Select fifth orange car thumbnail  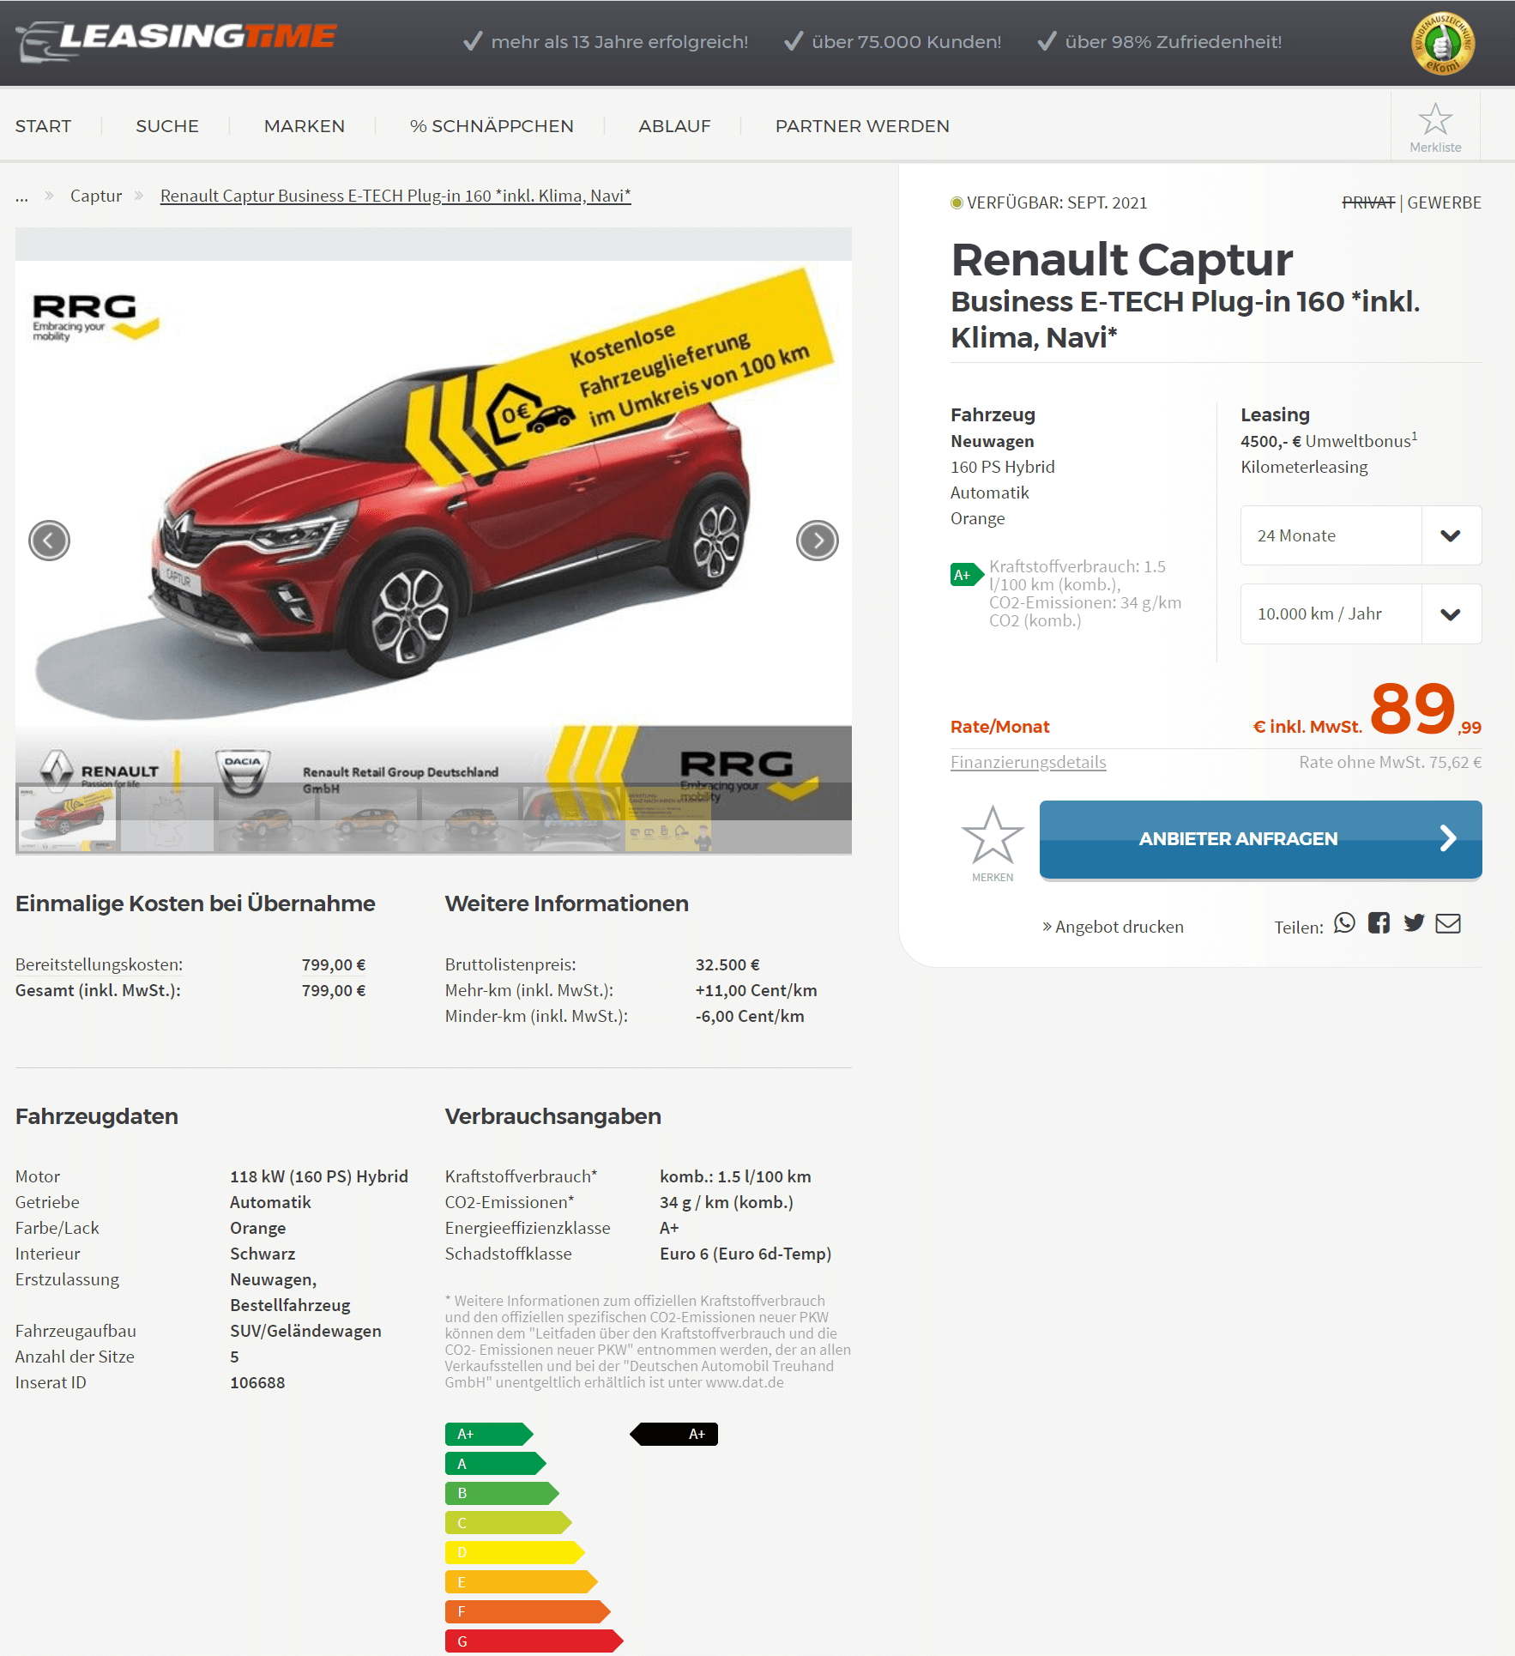pos(470,819)
